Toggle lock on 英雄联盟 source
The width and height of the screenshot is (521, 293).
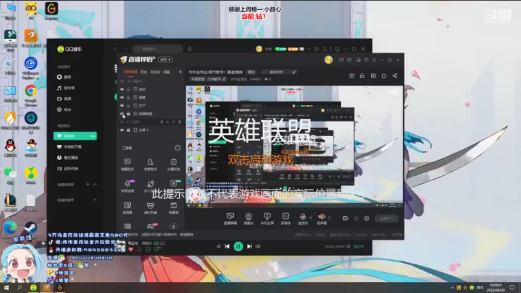pos(128,113)
